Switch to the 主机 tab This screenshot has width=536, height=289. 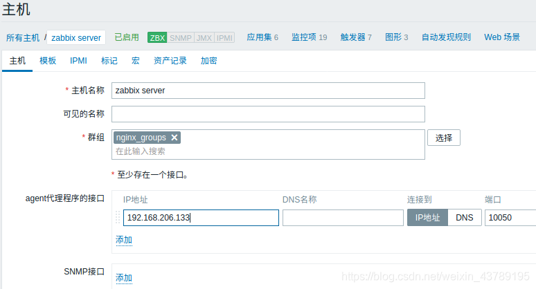tap(17, 61)
